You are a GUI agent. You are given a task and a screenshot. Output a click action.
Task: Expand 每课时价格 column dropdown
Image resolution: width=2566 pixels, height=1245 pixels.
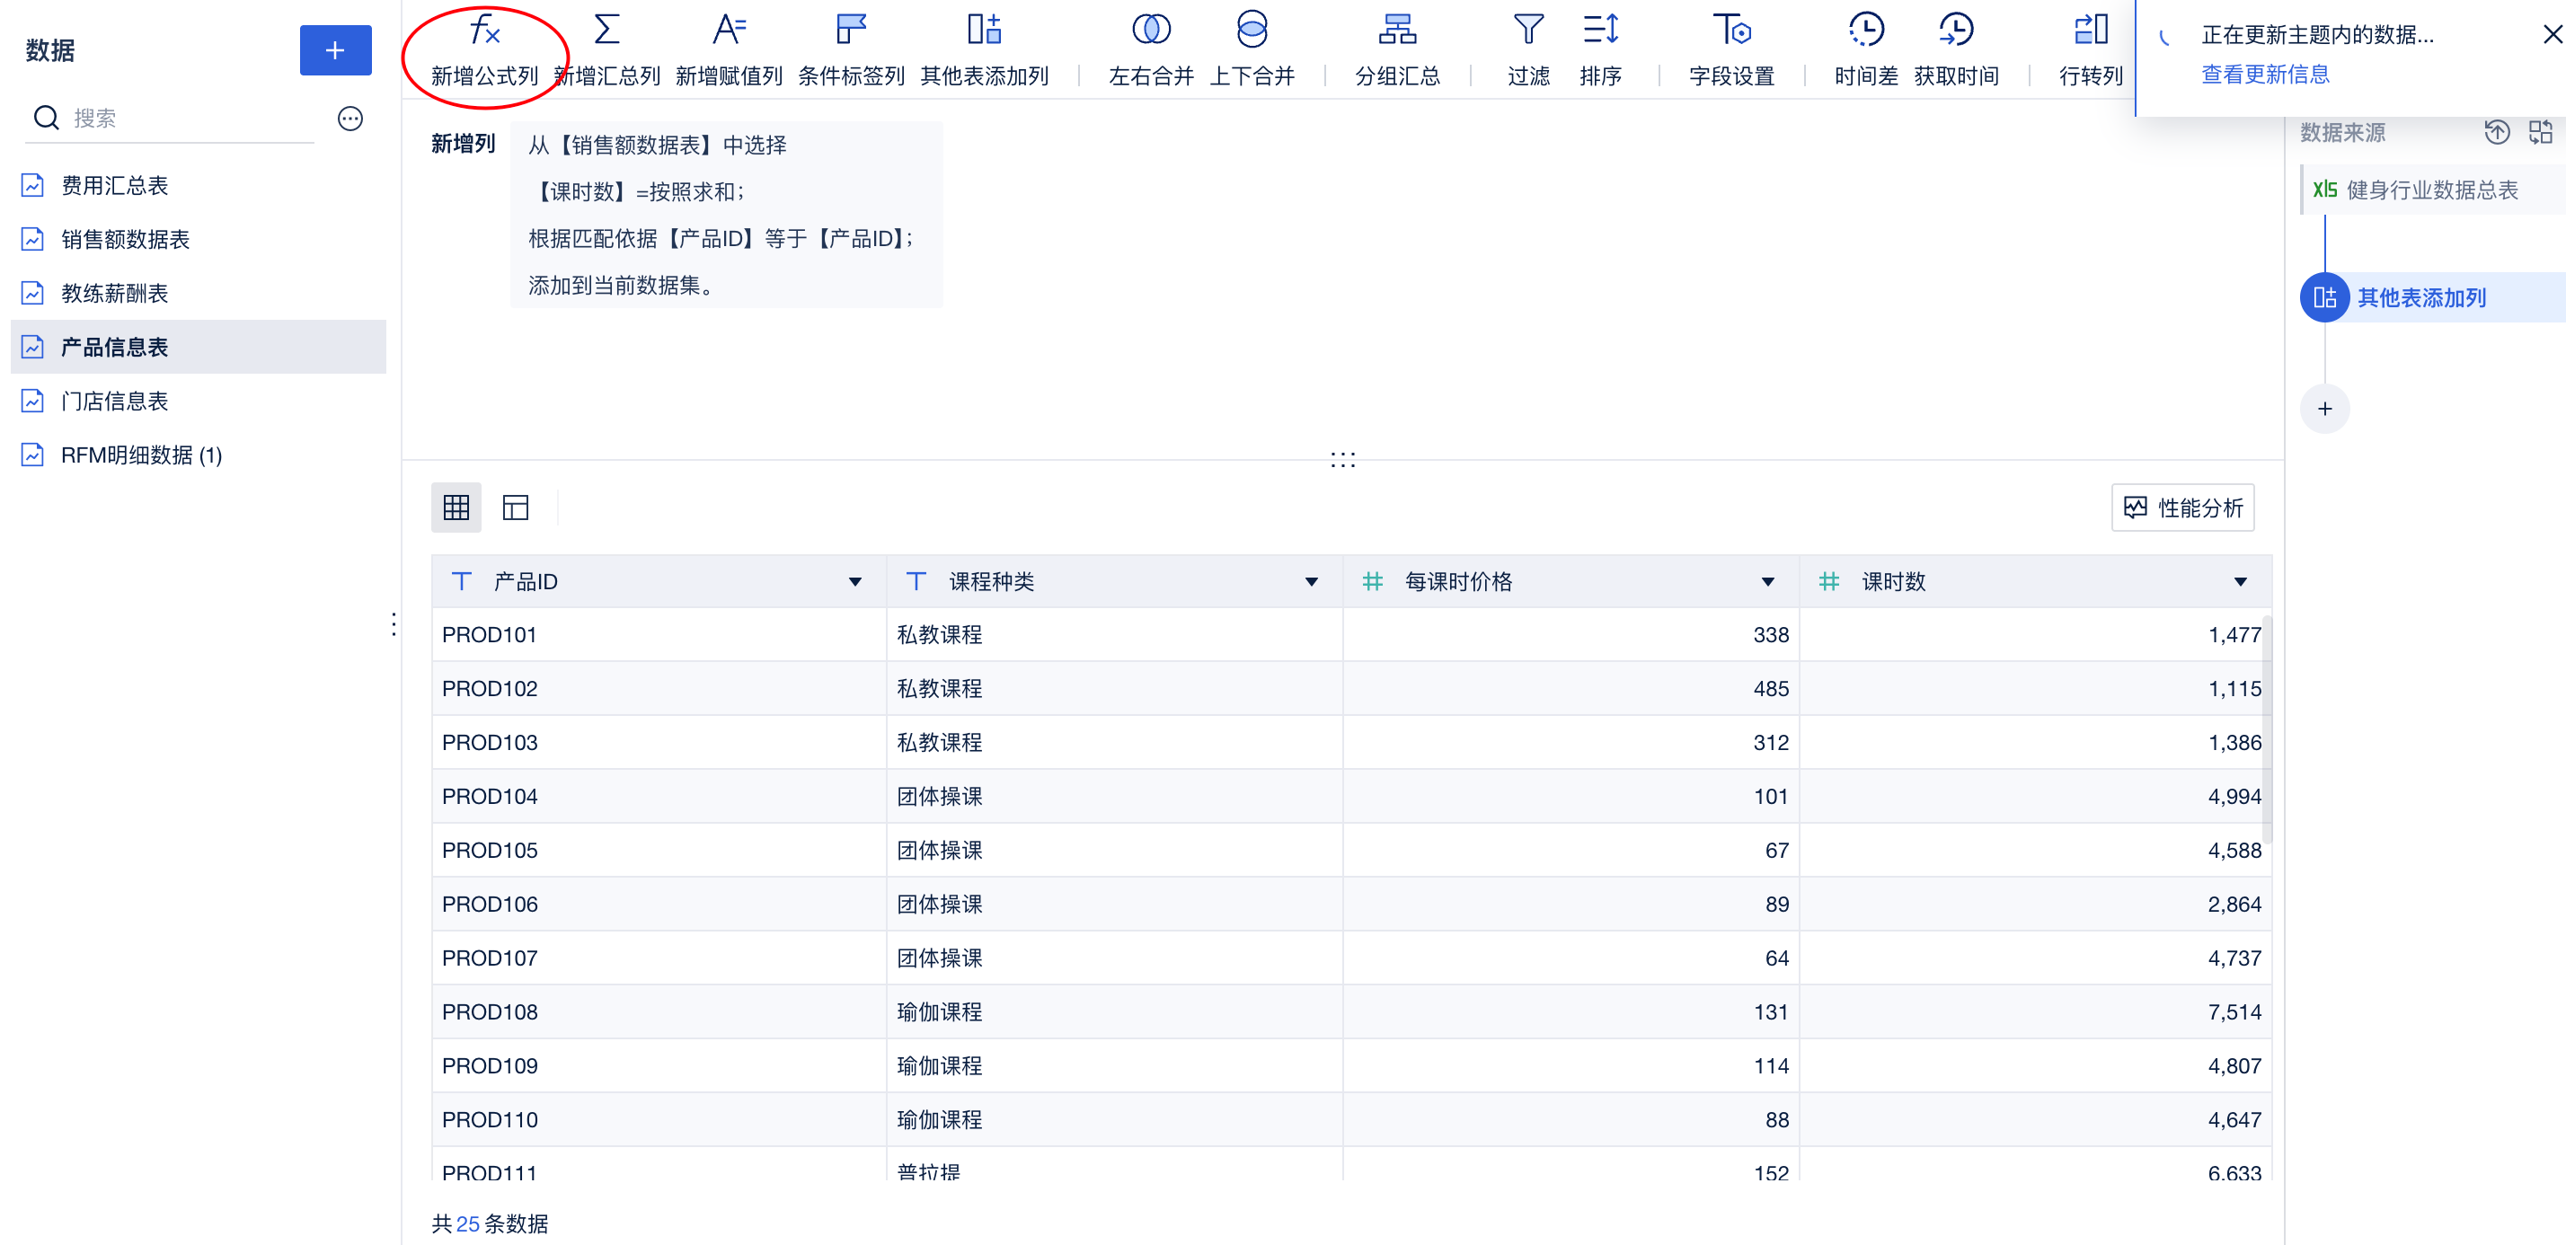coord(1767,582)
